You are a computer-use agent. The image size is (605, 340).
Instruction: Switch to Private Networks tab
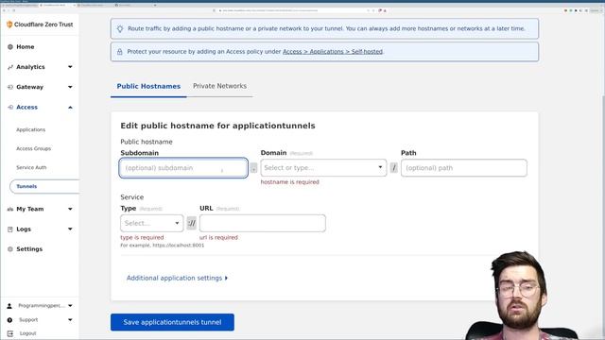[x=219, y=86]
